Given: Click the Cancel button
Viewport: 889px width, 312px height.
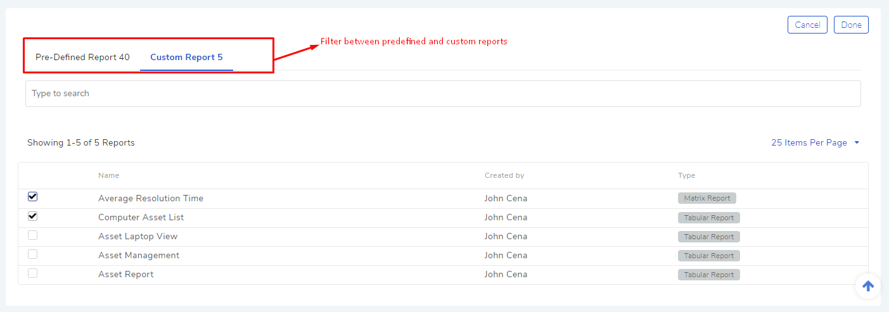Looking at the screenshot, I should 807,25.
